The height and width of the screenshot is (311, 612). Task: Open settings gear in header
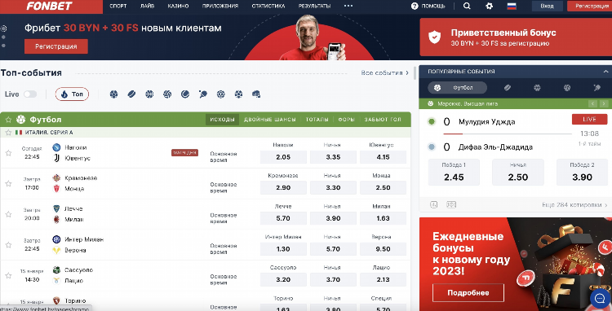(x=489, y=7)
